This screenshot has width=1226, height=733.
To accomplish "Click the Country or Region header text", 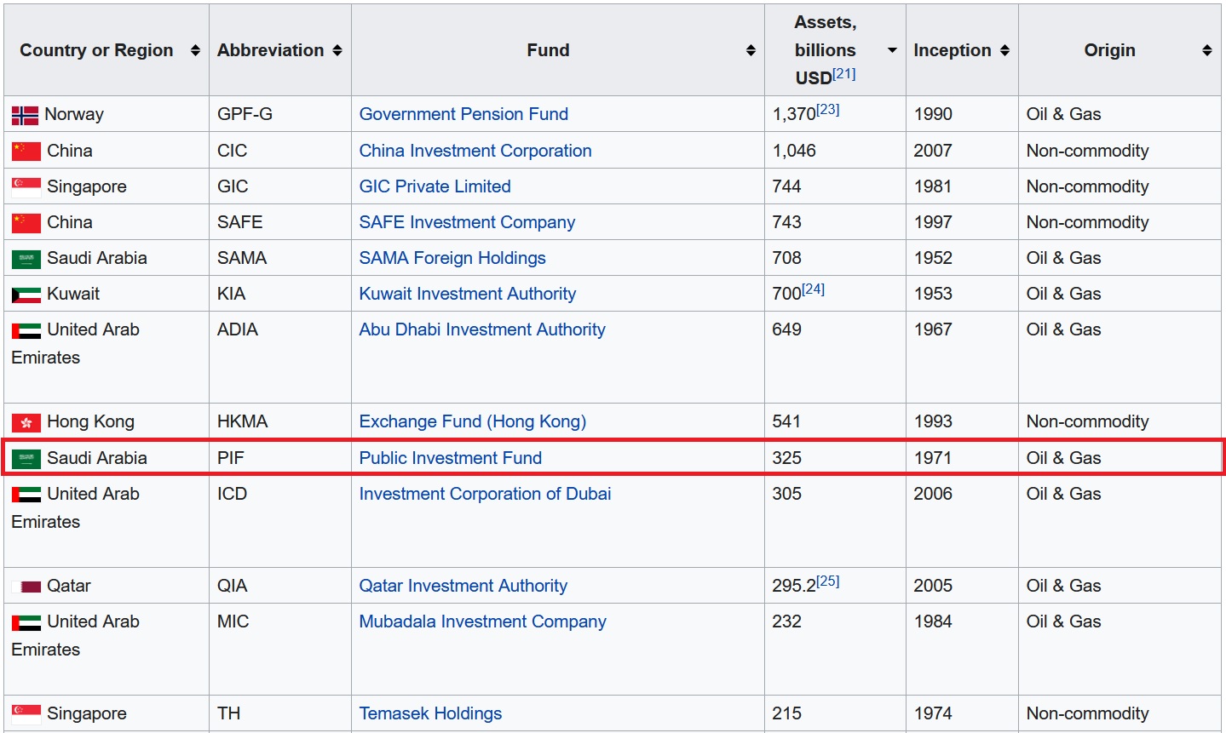I will point(96,50).
